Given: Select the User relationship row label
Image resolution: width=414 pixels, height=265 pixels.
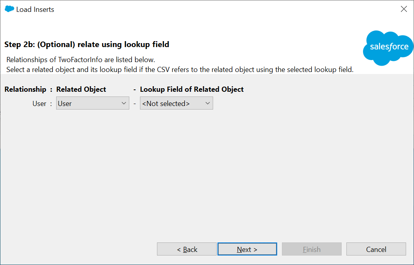Looking at the screenshot, I should coord(39,104).
